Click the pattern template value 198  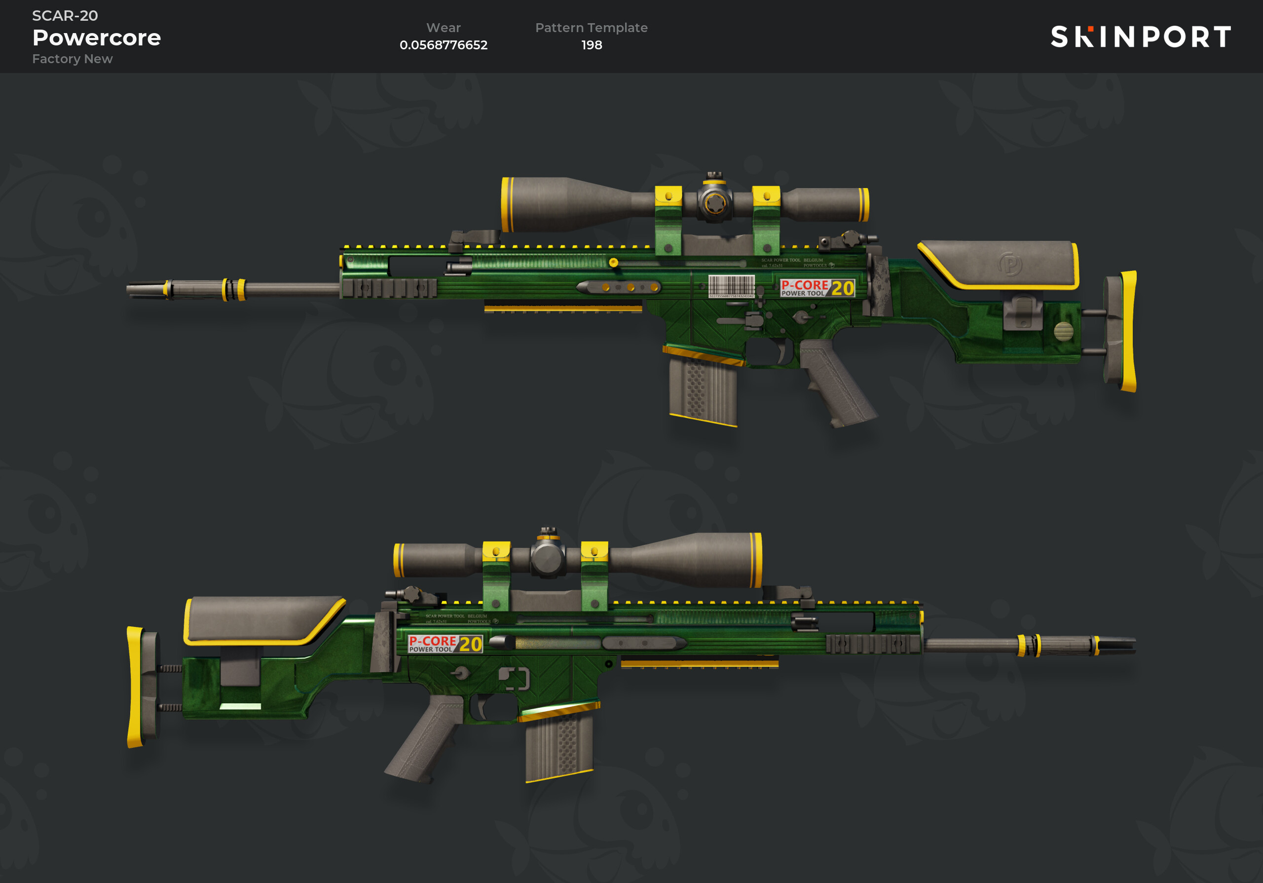[592, 45]
